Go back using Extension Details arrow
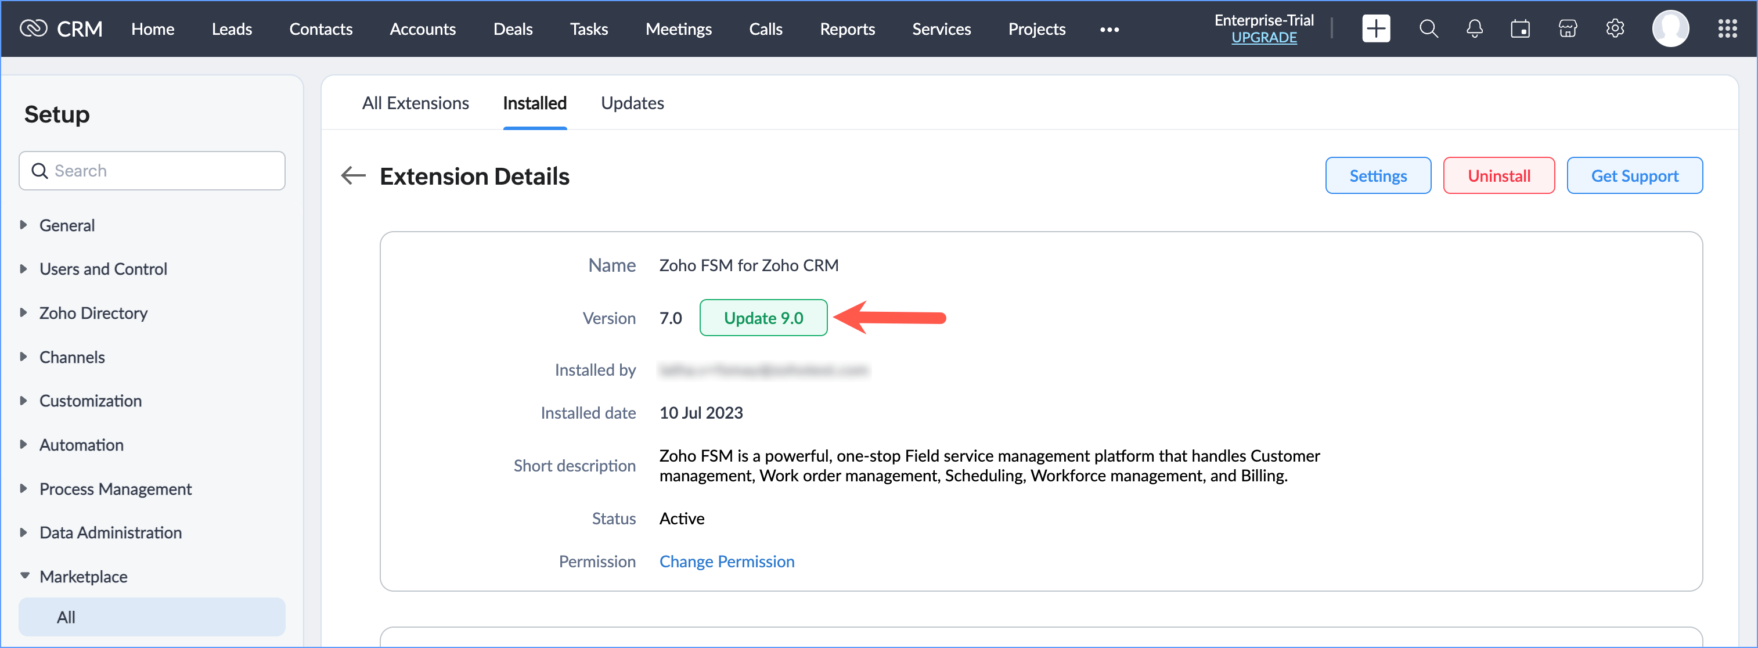1758x648 pixels. point(353,176)
